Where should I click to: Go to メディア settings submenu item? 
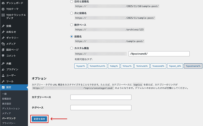6,113
